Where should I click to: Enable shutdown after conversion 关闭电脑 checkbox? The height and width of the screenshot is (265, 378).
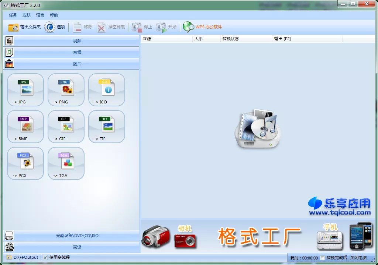pos(322,258)
